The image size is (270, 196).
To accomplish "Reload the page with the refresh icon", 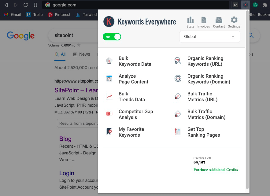I will click(26, 5).
